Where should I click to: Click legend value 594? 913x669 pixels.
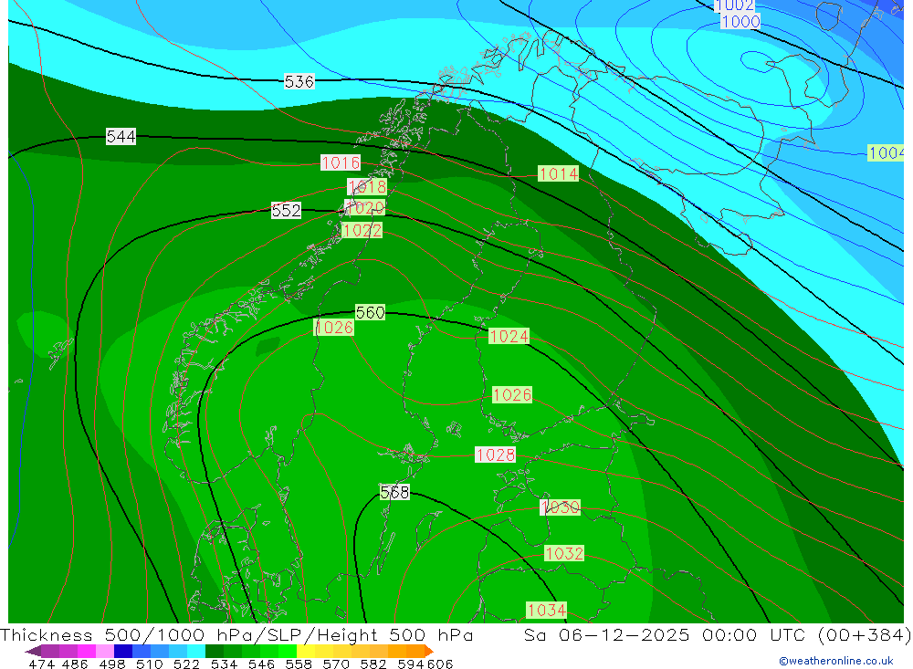411,664
